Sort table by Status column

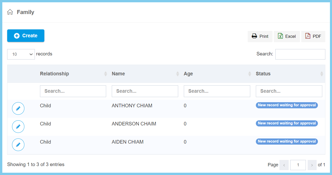[263, 74]
